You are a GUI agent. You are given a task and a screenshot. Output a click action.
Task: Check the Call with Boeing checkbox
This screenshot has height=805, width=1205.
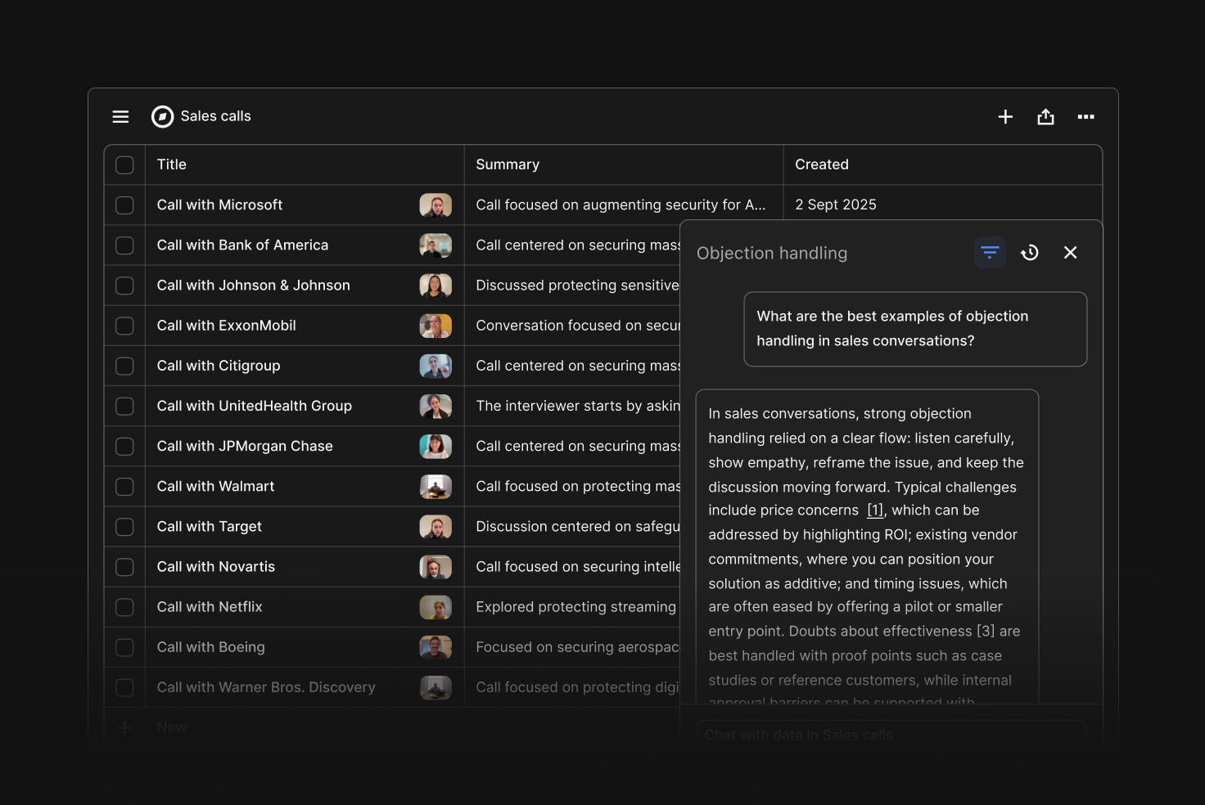[x=124, y=647]
